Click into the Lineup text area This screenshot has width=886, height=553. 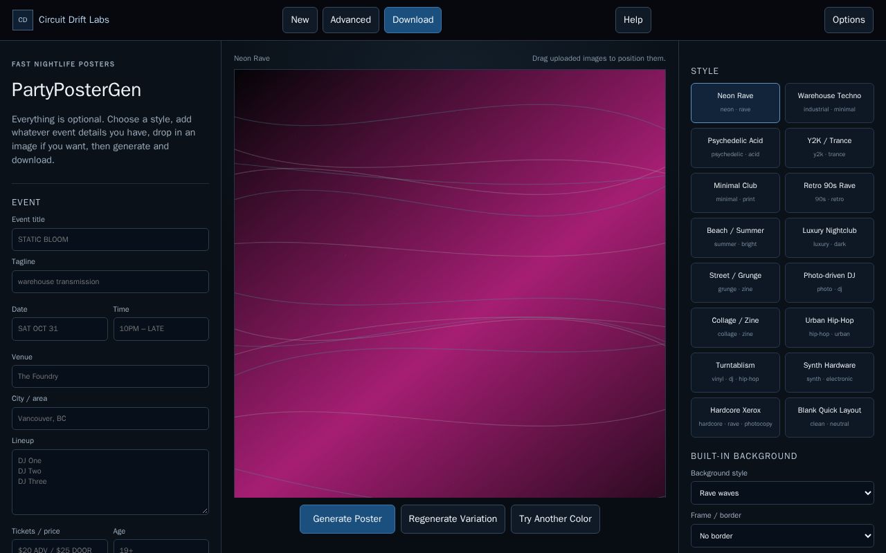(110, 482)
